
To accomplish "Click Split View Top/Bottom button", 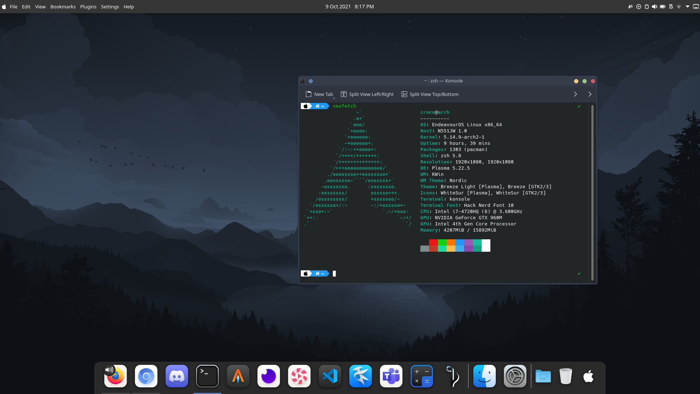I will [430, 94].
